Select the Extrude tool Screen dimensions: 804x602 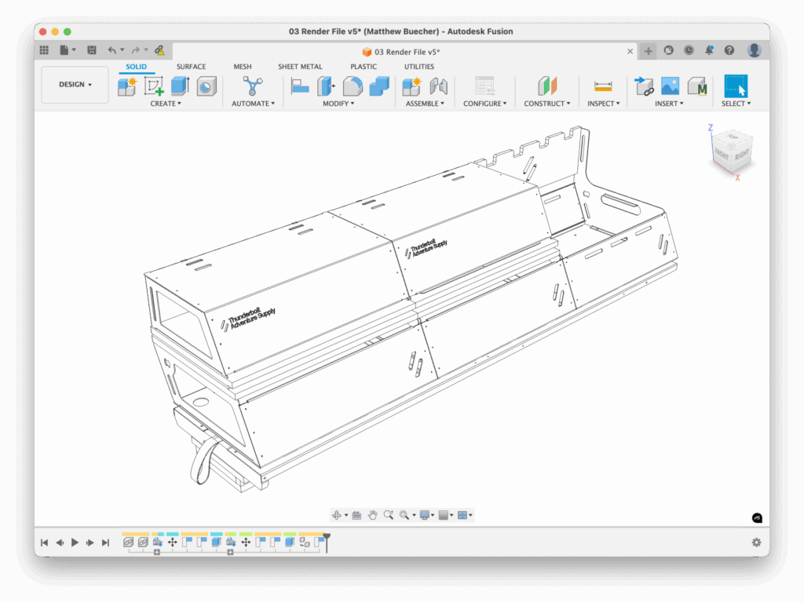click(x=180, y=86)
